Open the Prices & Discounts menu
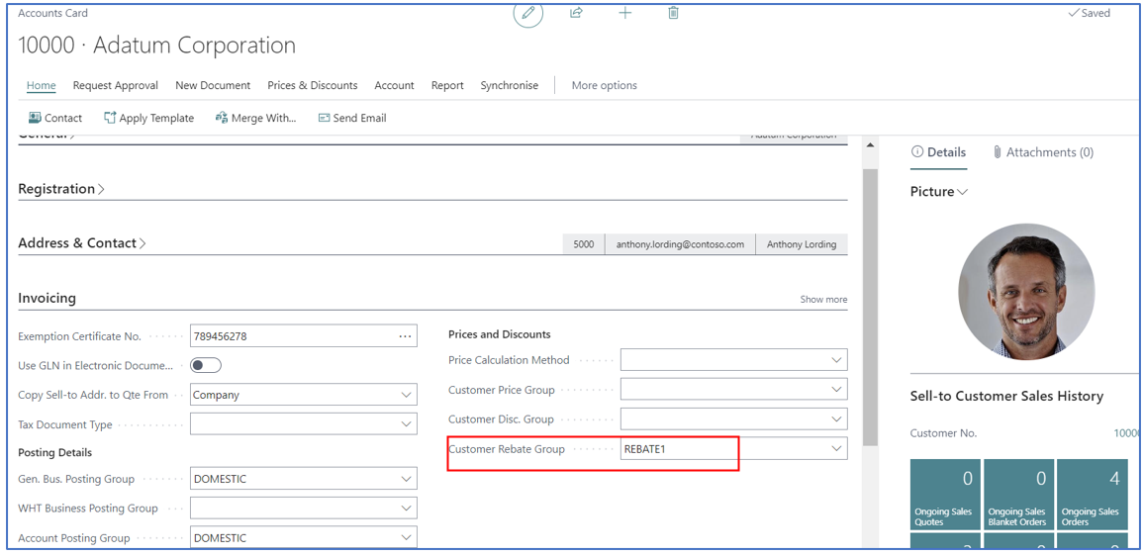The width and height of the screenshot is (1144, 556). click(312, 85)
